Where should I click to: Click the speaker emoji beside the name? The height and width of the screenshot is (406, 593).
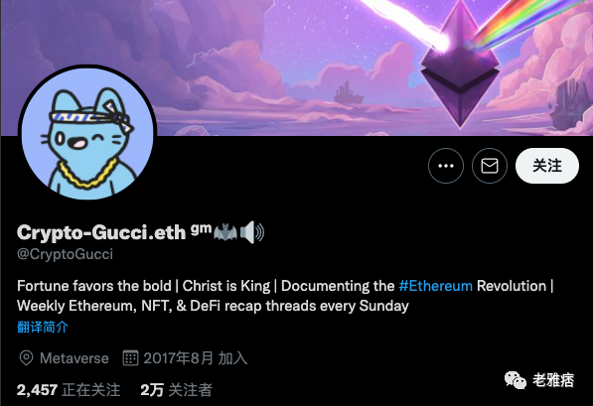252,232
